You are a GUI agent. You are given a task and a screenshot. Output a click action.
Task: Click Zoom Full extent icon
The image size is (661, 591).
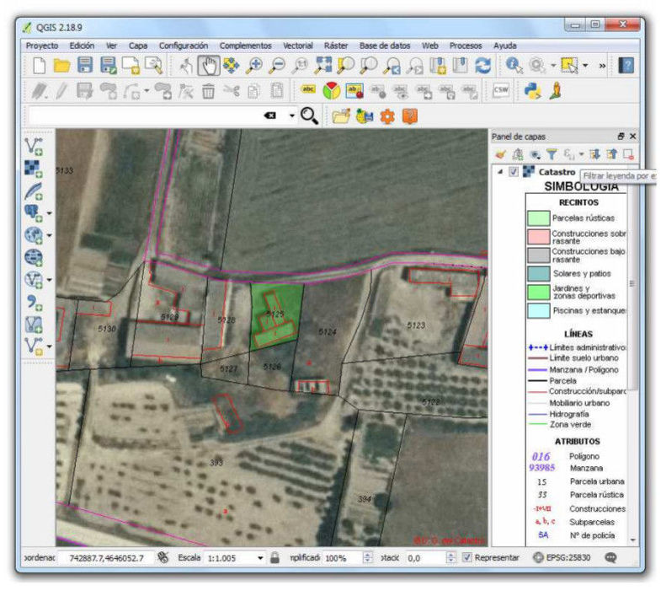click(323, 66)
